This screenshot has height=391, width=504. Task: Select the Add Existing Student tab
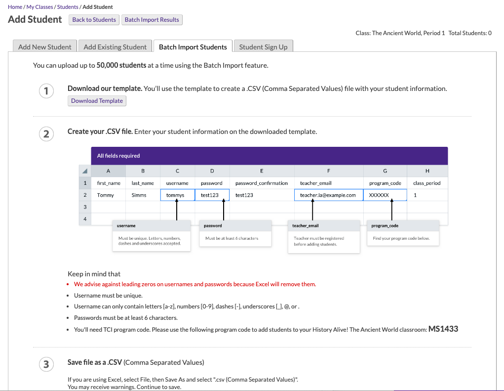[115, 46]
